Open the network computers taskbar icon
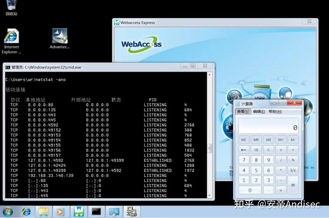Screen dimensions: 329x218 click(132, 212)
